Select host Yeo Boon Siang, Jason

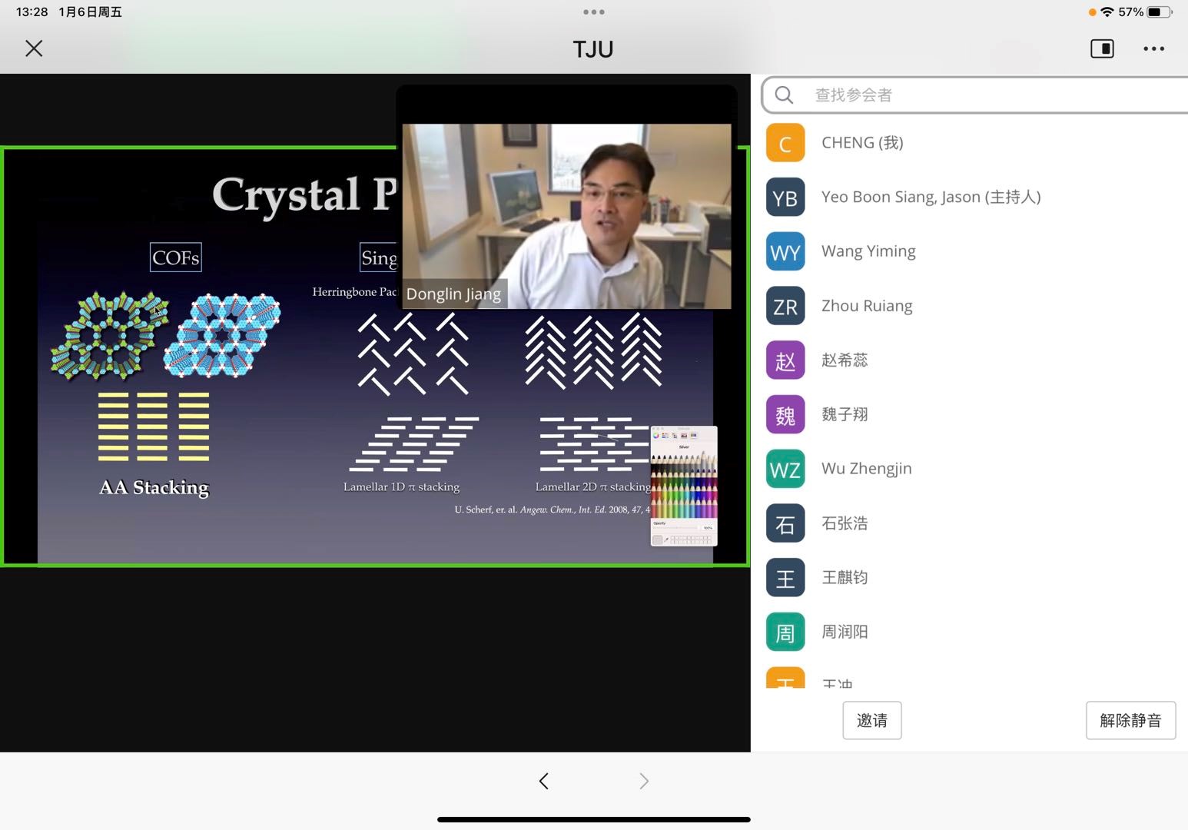(931, 198)
